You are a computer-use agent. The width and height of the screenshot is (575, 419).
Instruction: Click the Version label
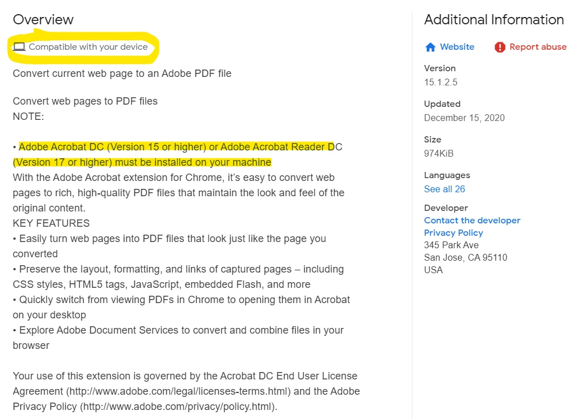tap(440, 68)
